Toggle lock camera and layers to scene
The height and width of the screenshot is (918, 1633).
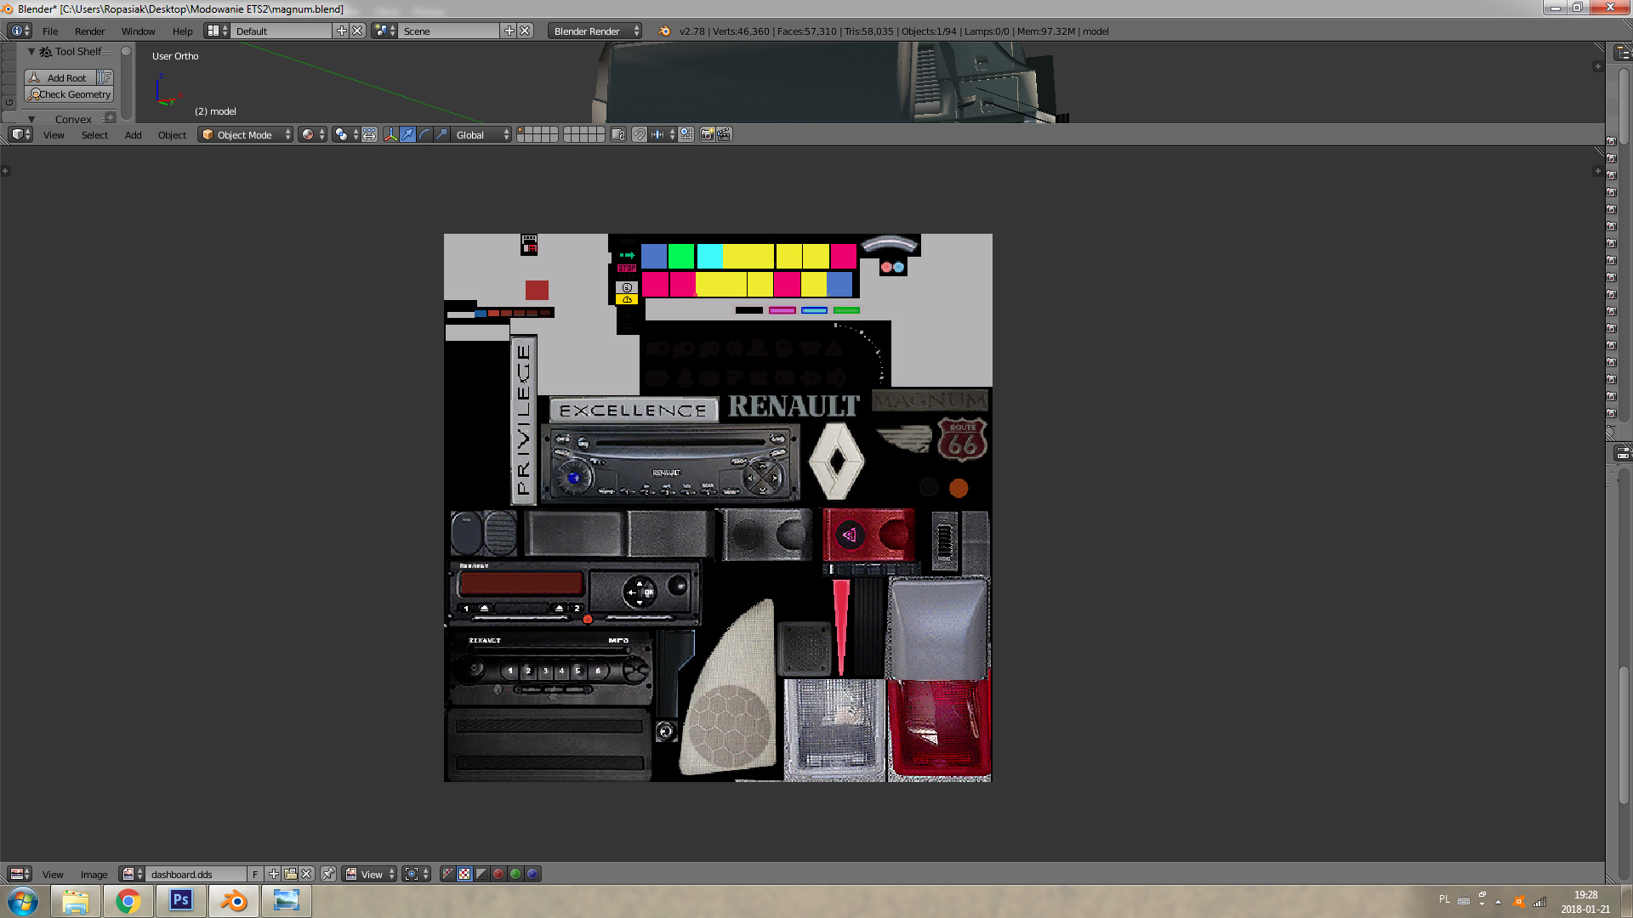(x=618, y=135)
